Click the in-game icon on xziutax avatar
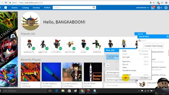 (87, 49)
